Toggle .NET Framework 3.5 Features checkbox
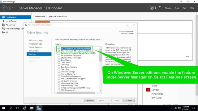Image resolution: width=198 pixels, height=111 pixels. pyautogui.click(x=59, y=48)
